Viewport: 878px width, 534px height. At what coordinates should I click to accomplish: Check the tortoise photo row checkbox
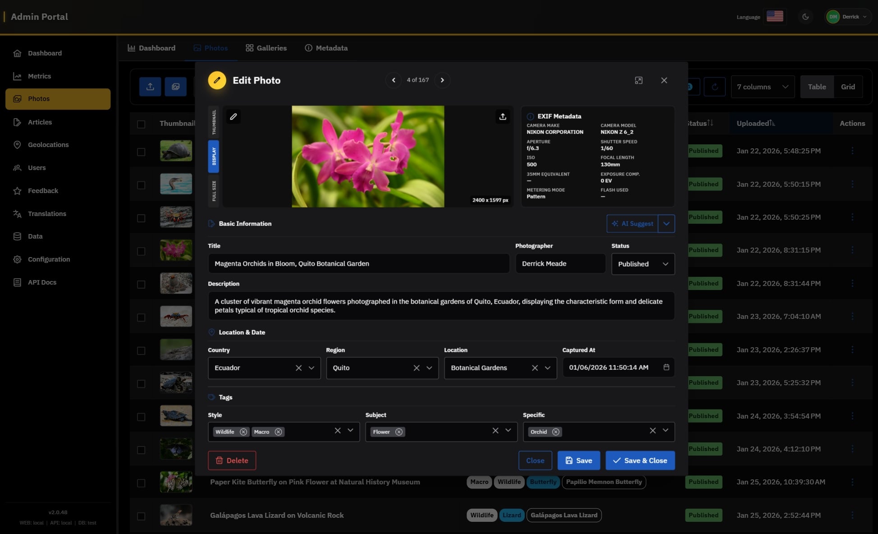click(x=141, y=152)
